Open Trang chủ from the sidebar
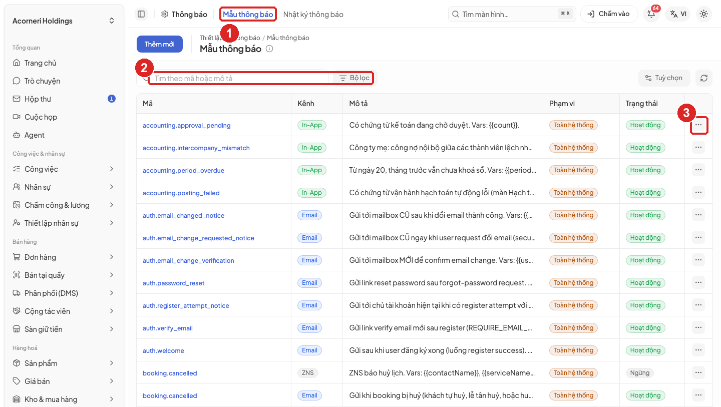The width and height of the screenshot is (721, 407). (64, 63)
